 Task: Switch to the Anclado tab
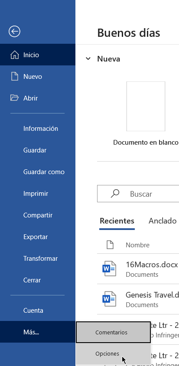[163, 221]
